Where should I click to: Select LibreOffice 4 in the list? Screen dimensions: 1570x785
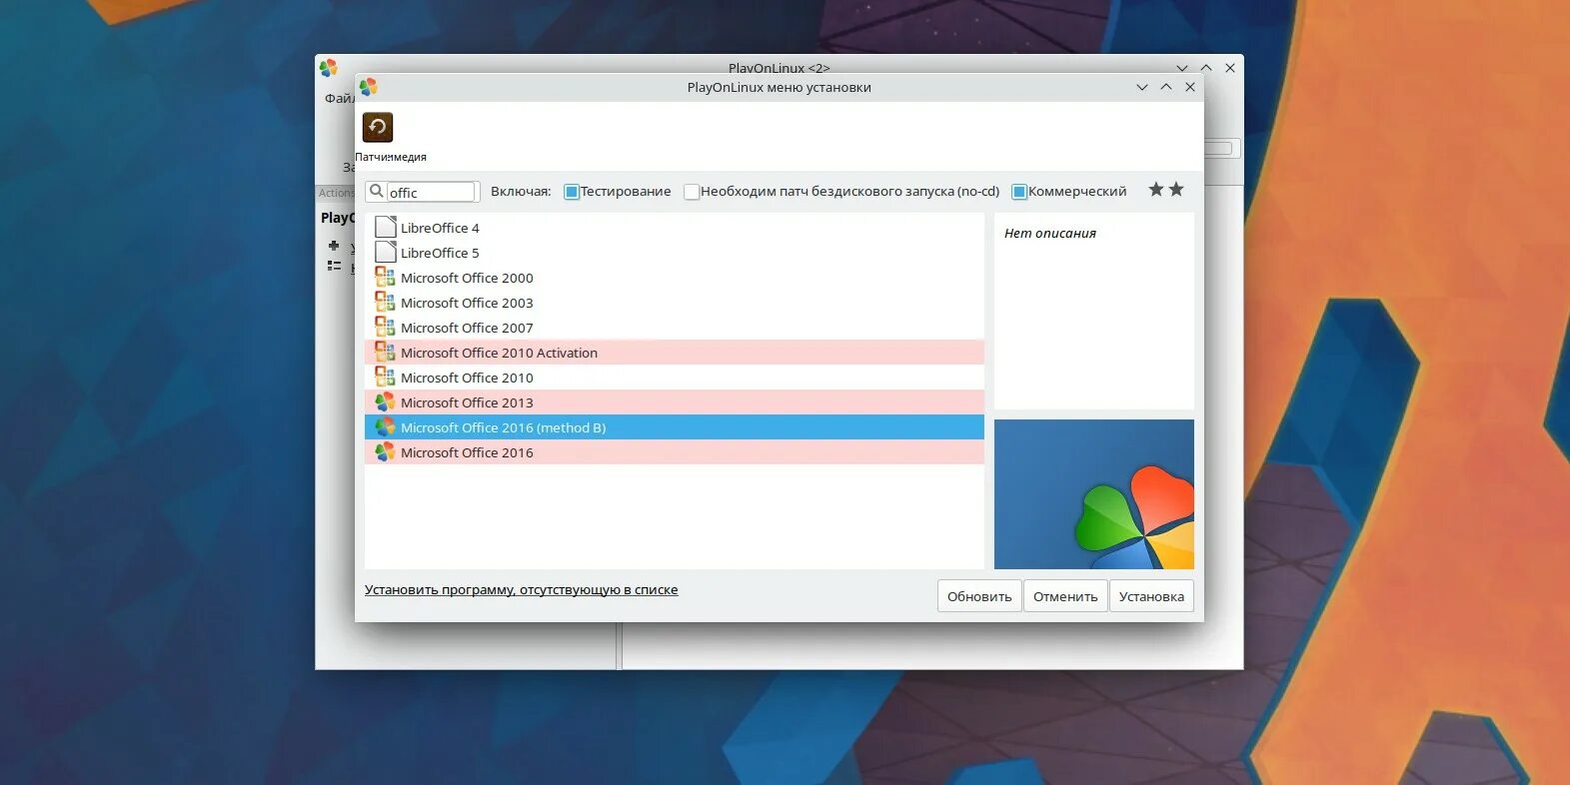click(675, 228)
